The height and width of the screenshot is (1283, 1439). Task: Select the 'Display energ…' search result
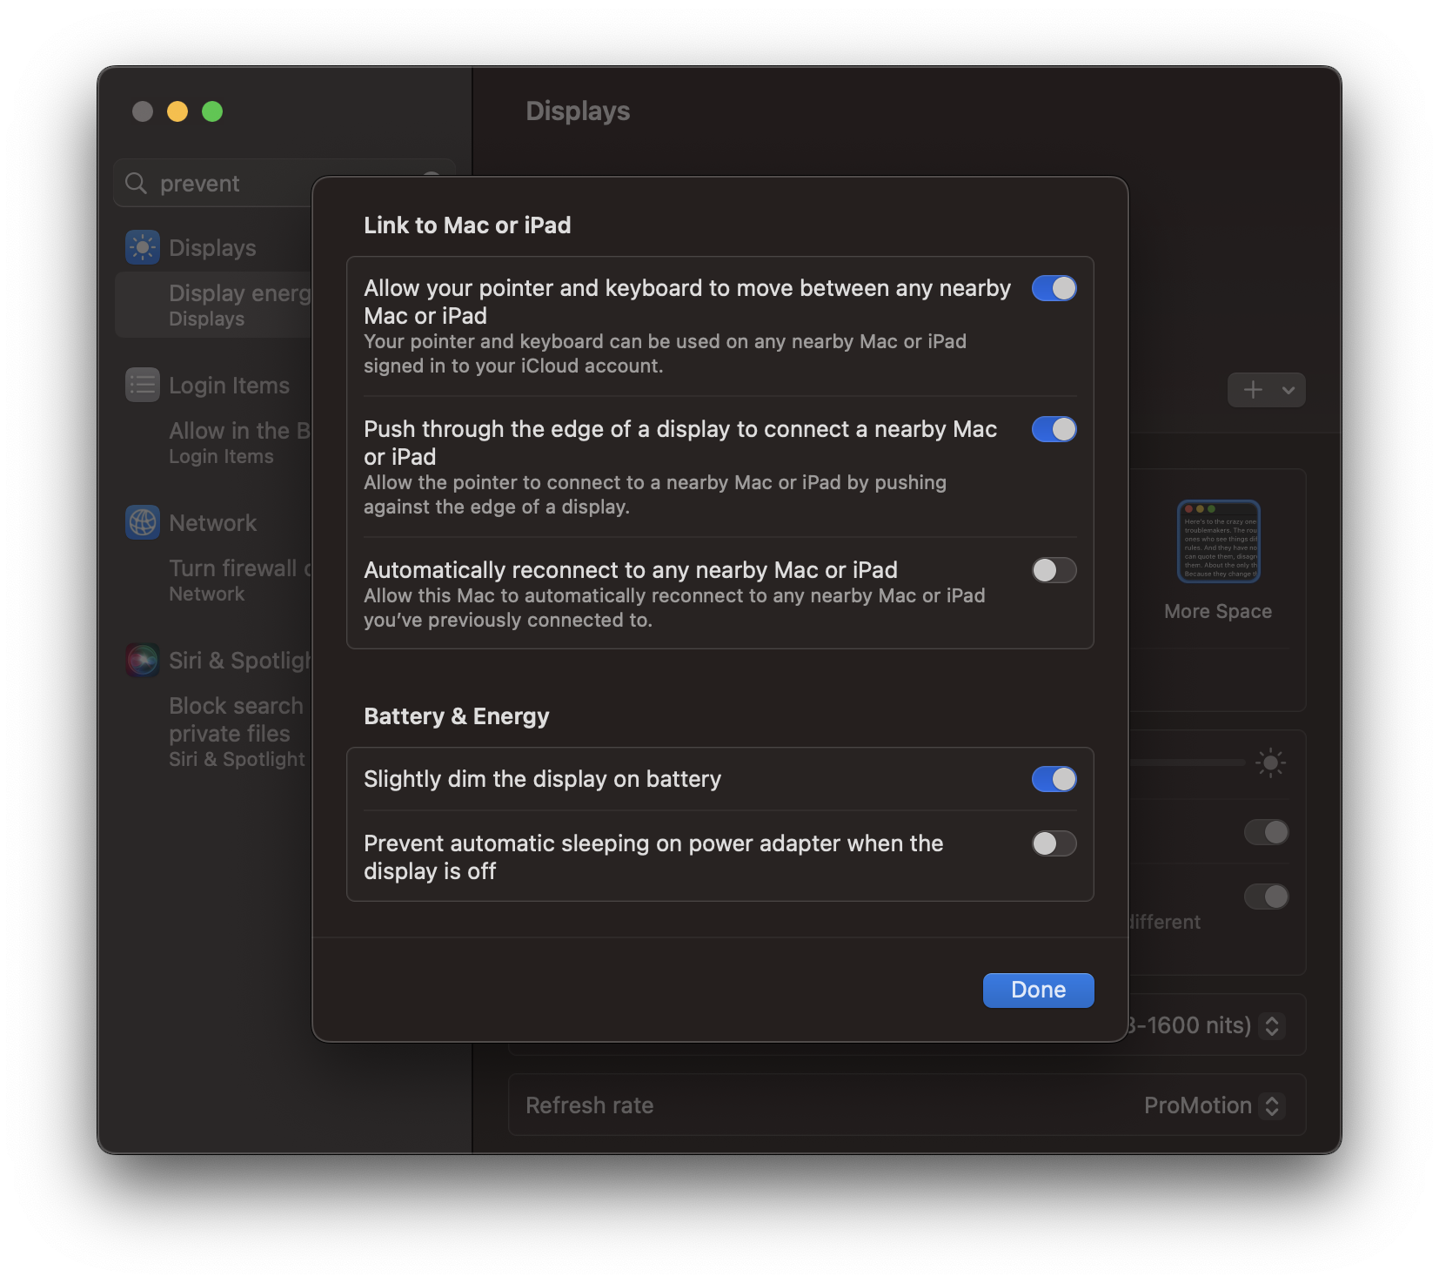click(214, 305)
